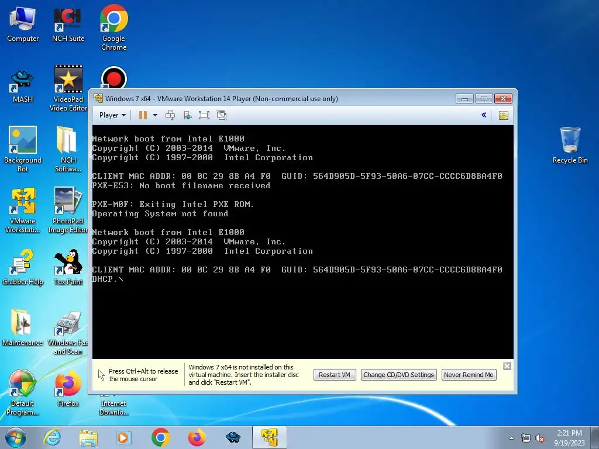Click the Never Remind Me button

coord(469,375)
